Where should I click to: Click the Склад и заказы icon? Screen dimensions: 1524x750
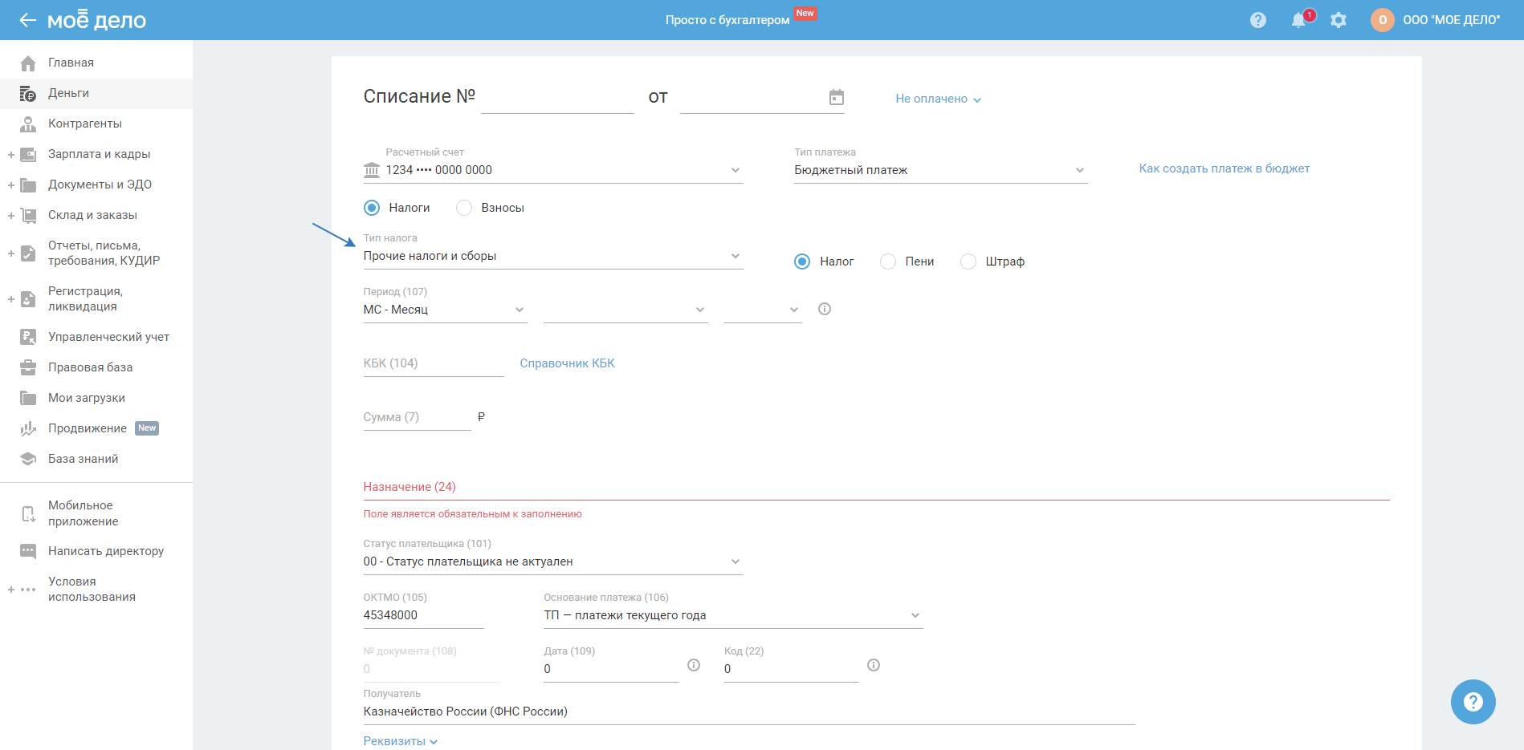[x=28, y=216]
